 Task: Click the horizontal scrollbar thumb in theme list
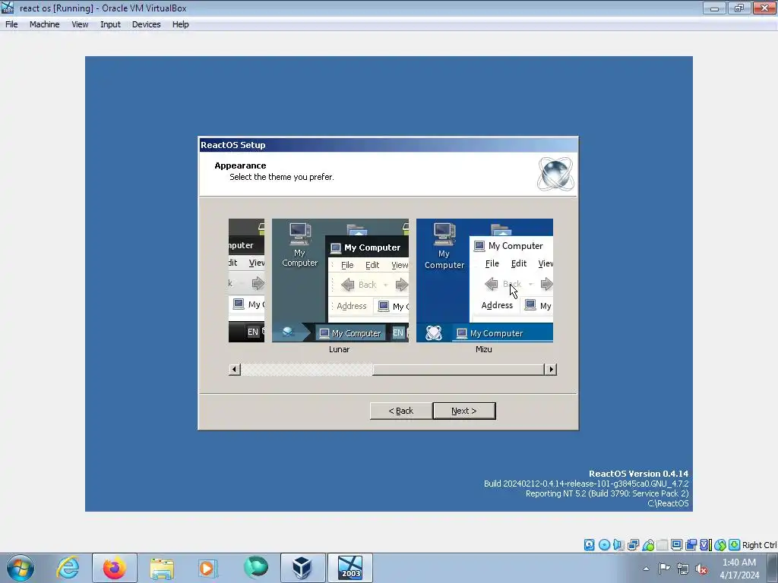458,370
